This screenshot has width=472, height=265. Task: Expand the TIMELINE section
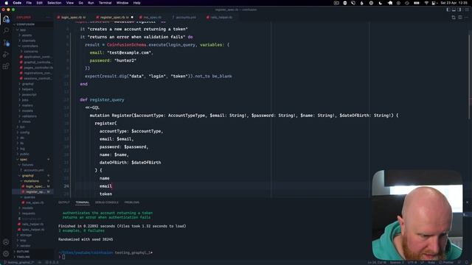coord(23,257)
